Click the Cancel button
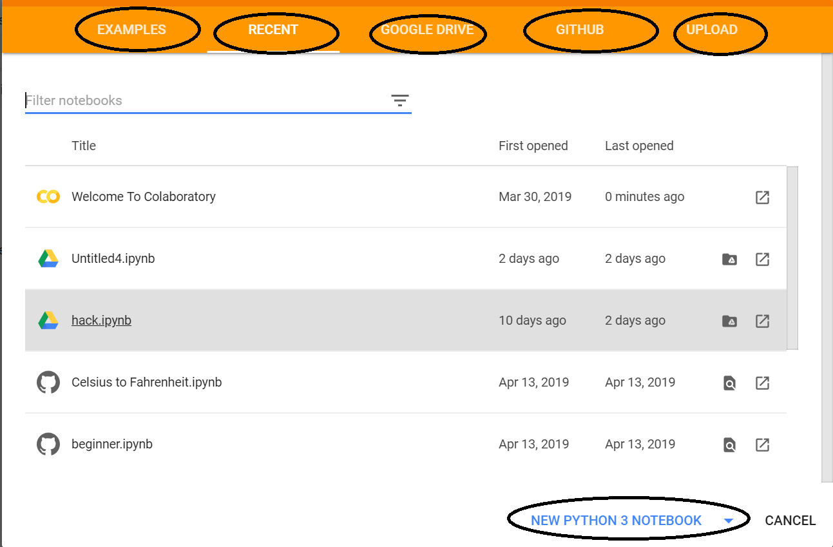 click(x=790, y=521)
